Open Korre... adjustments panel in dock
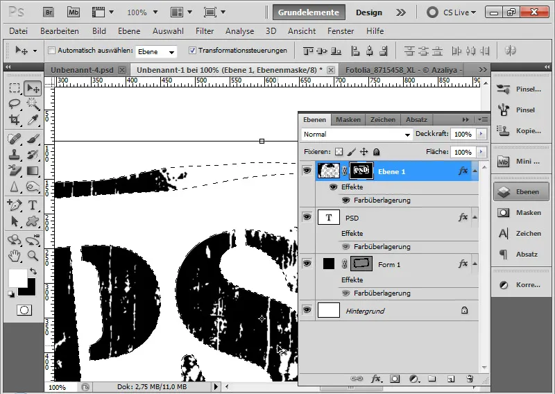 (x=521, y=285)
